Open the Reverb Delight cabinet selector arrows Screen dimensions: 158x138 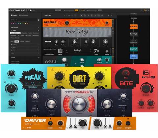coord(91,50)
